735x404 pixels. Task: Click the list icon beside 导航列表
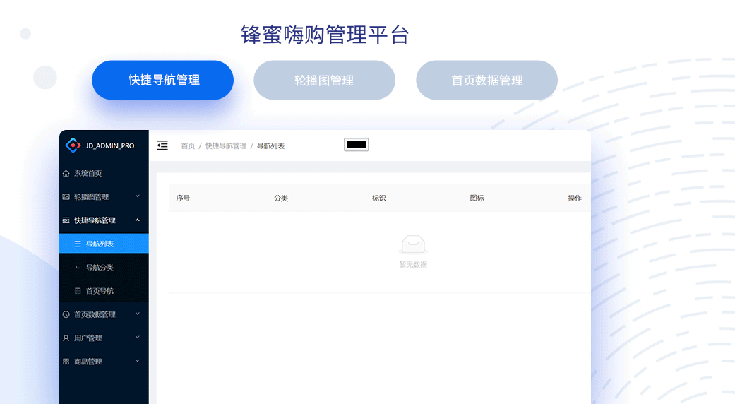tap(78, 244)
